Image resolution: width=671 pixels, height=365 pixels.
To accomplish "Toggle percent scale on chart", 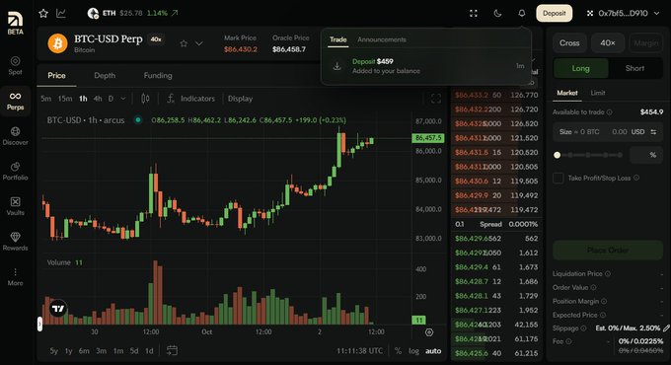I will coord(398,351).
